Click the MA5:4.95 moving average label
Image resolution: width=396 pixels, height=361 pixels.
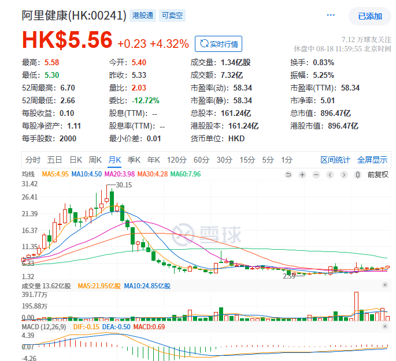click(x=55, y=174)
